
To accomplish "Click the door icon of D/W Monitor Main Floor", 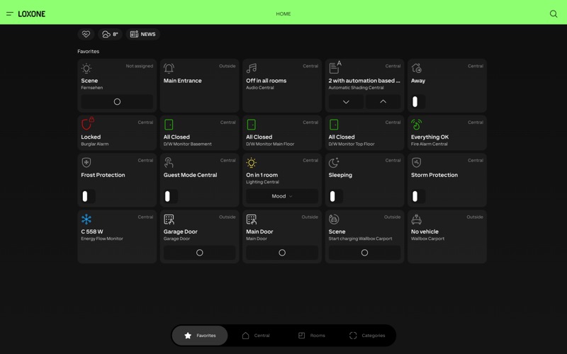I will tap(252, 125).
